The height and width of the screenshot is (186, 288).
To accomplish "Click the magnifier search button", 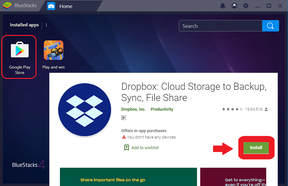I will click(x=270, y=26).
